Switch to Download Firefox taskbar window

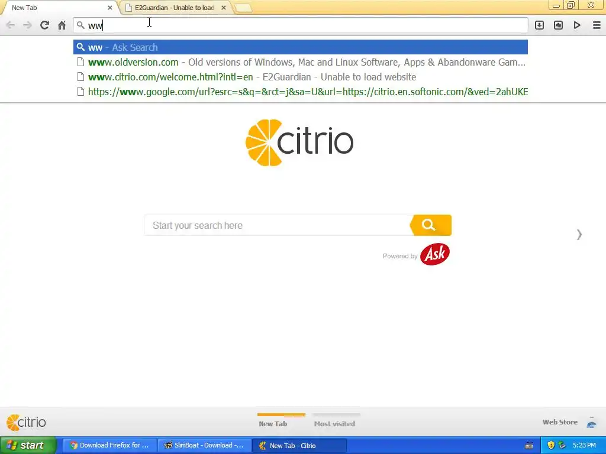click(x=109, y=445)
